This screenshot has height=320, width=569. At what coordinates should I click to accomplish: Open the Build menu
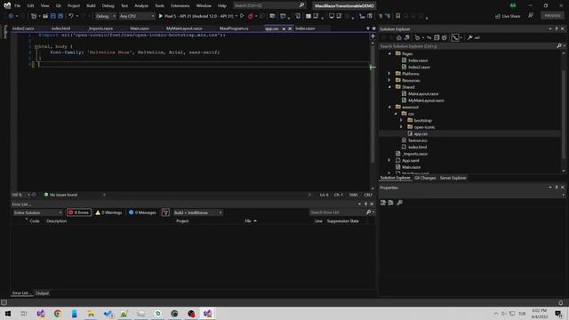coord(91,6)
